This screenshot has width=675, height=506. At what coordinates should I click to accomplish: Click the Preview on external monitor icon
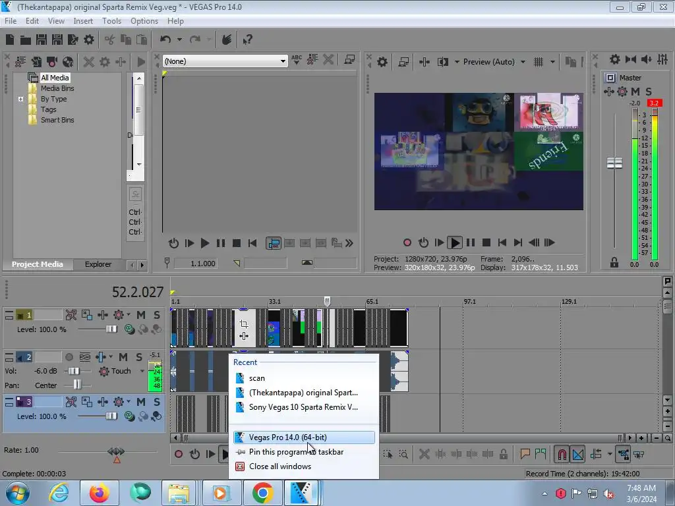[403, 62]
